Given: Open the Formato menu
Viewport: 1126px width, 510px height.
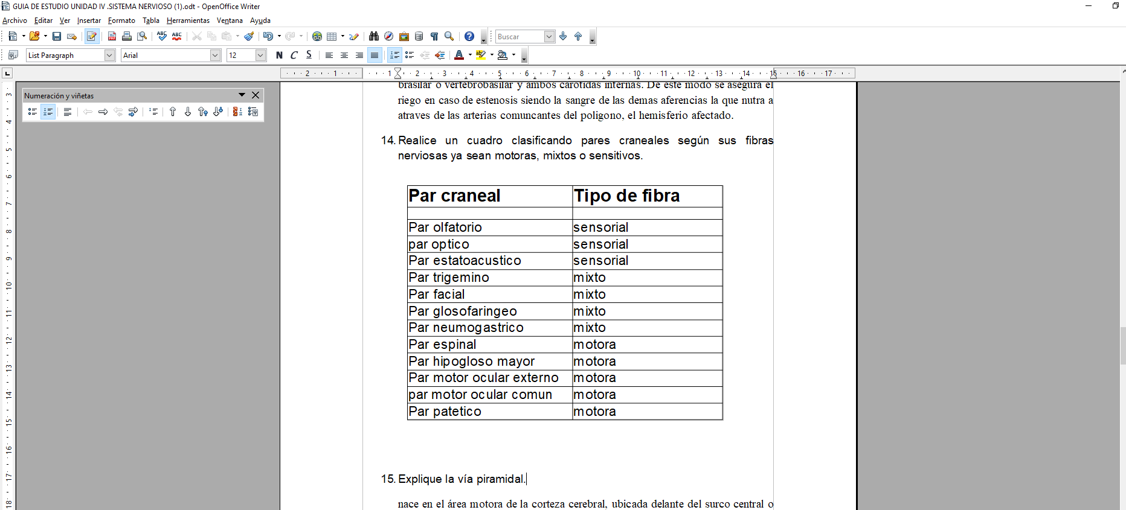Looking at the screenshot, I should click(121, 21).
